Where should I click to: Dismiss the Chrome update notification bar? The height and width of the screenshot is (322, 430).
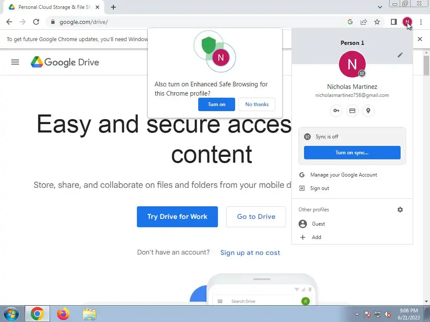click(x=420, y=39)
